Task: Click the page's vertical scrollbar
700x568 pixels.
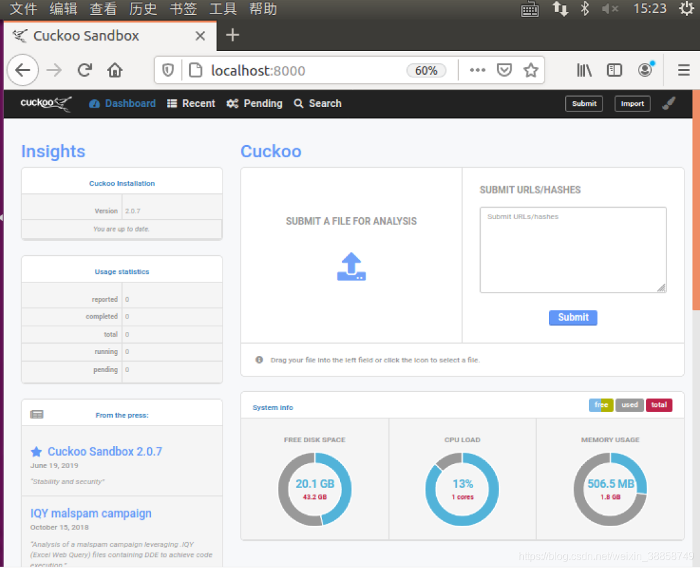Action: tap(696, 200)
